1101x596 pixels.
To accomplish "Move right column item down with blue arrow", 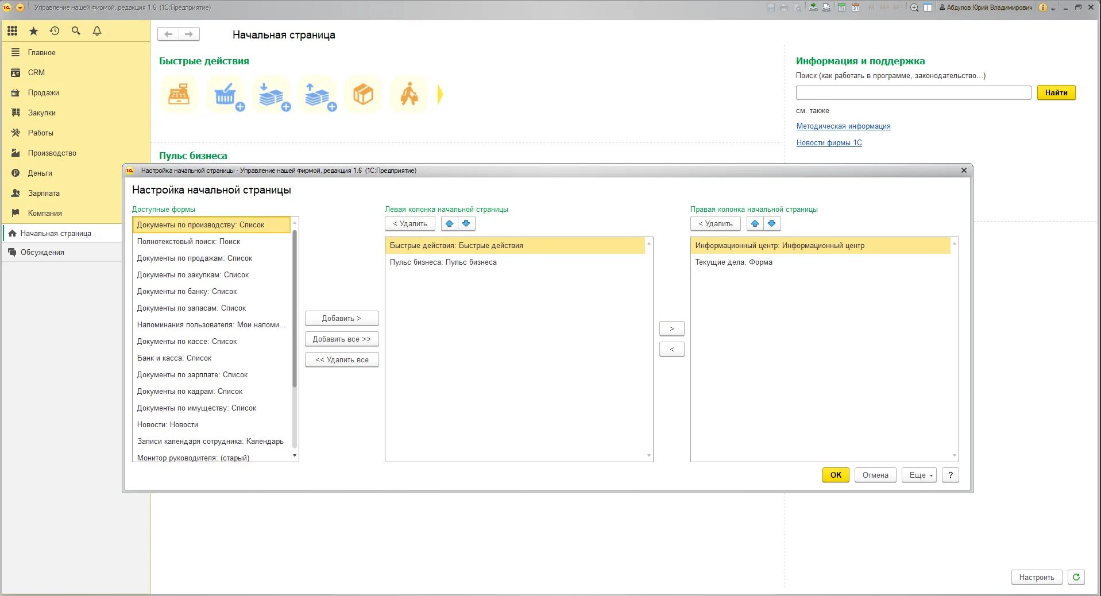I will pos(772,223).
